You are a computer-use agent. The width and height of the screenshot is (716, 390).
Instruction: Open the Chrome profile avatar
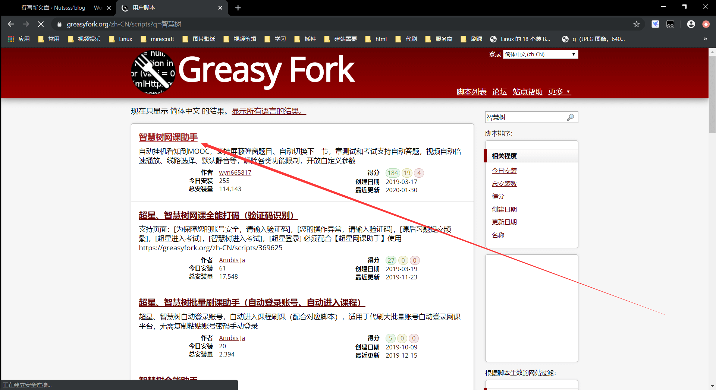[691, 24]
